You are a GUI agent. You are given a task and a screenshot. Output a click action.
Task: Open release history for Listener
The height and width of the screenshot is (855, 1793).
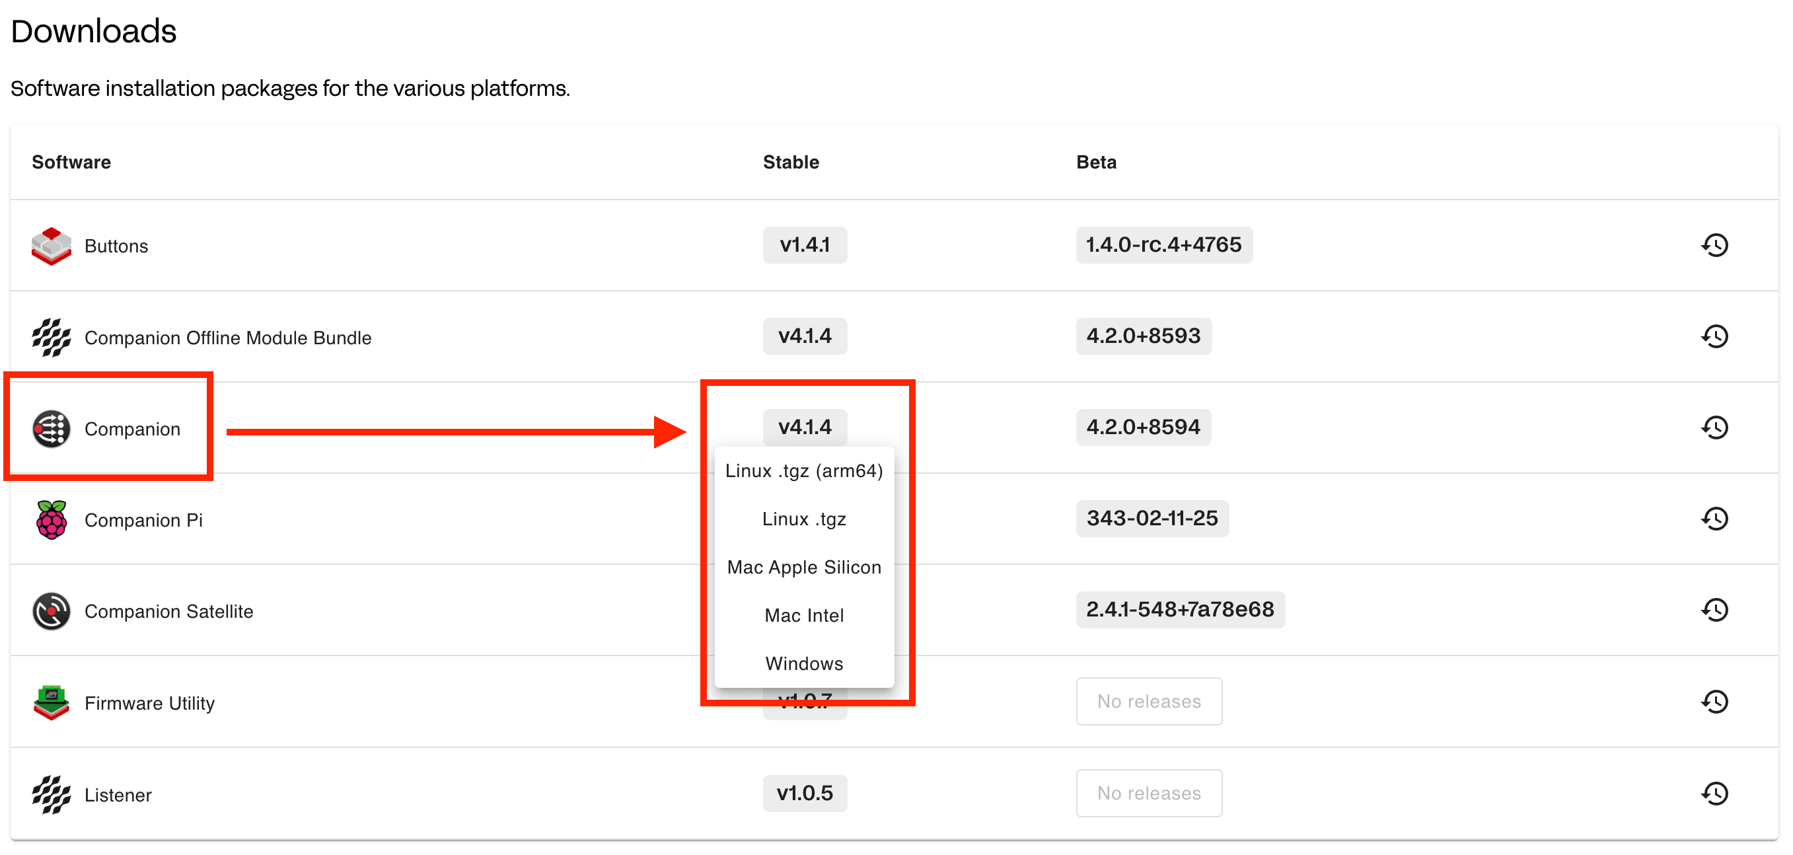(1714, 794)
